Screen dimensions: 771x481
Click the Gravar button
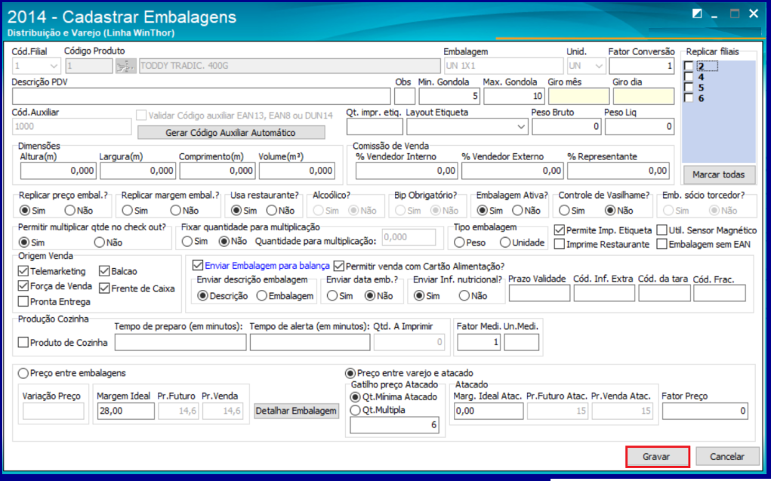(x=657, y=456)
